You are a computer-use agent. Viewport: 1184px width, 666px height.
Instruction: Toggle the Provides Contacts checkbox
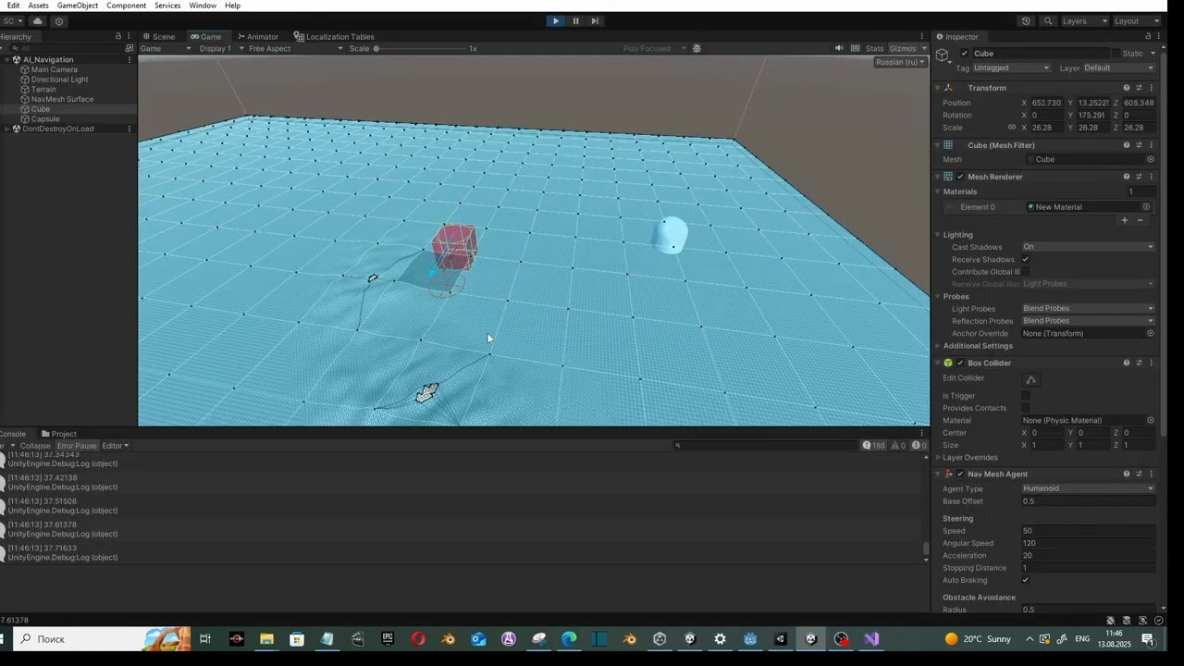tap(1025, 408)
